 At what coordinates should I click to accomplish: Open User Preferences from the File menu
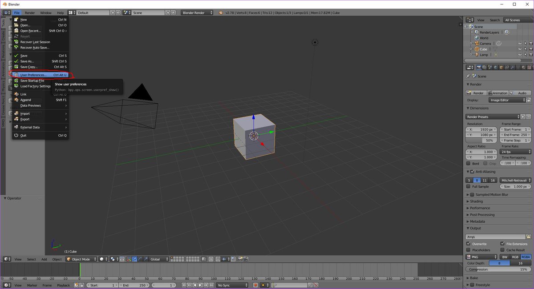pyautogui.click(x=40, y=75)
